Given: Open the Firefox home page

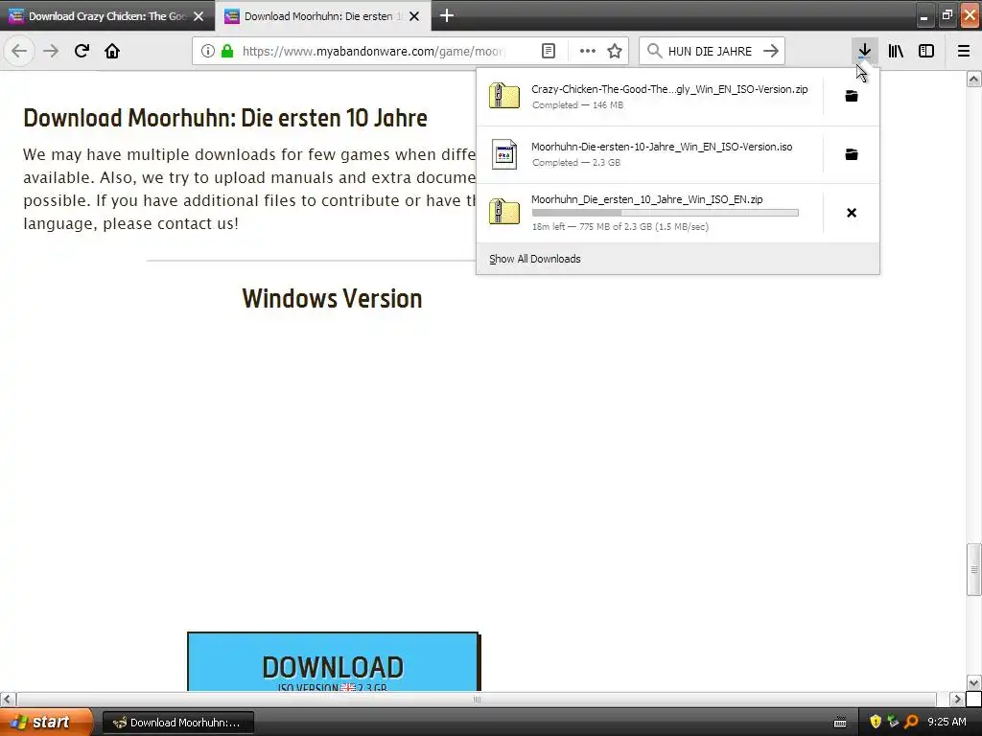Looking at the screenshot, I should [x=112, y=51].
